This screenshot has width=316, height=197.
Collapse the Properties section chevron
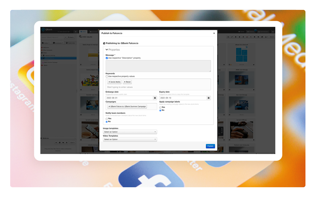[107, 50]
